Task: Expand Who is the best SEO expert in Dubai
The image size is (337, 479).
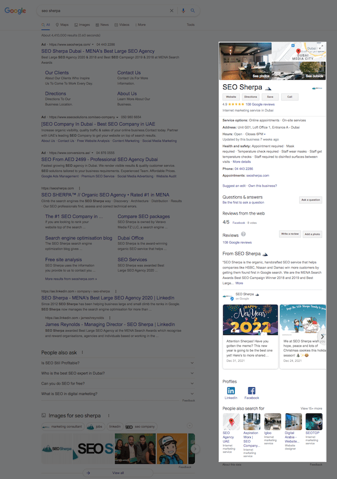Action: point(118,373)
